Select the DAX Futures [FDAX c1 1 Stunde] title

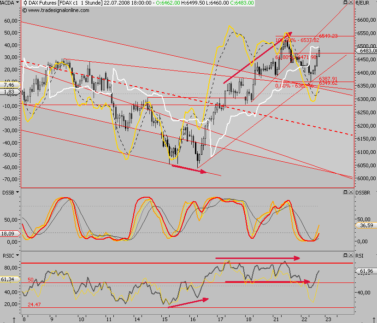click(x=65, y=3)
